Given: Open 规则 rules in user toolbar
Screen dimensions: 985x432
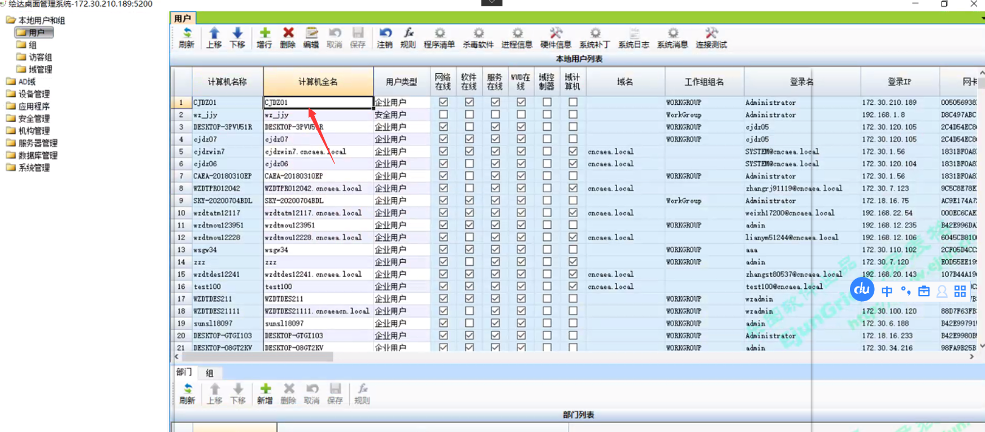Looking at the screenshot, I should click(408, 38).
